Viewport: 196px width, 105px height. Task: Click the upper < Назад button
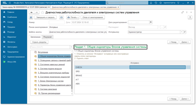click(173, 42)
